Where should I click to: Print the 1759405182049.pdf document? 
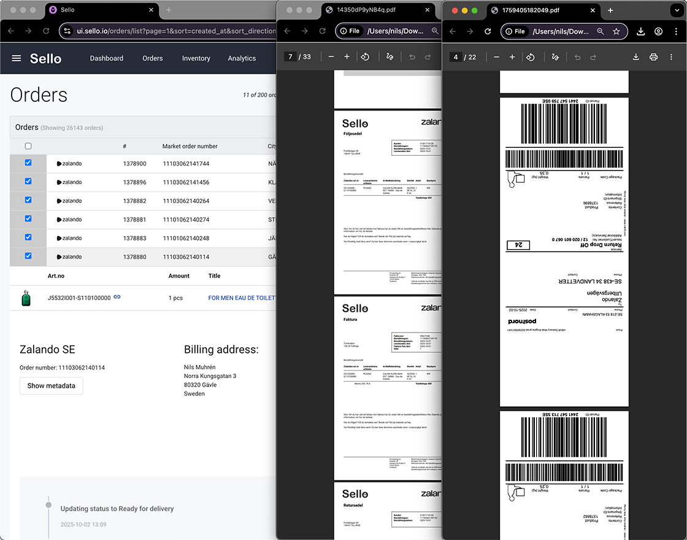pos(653,56)
